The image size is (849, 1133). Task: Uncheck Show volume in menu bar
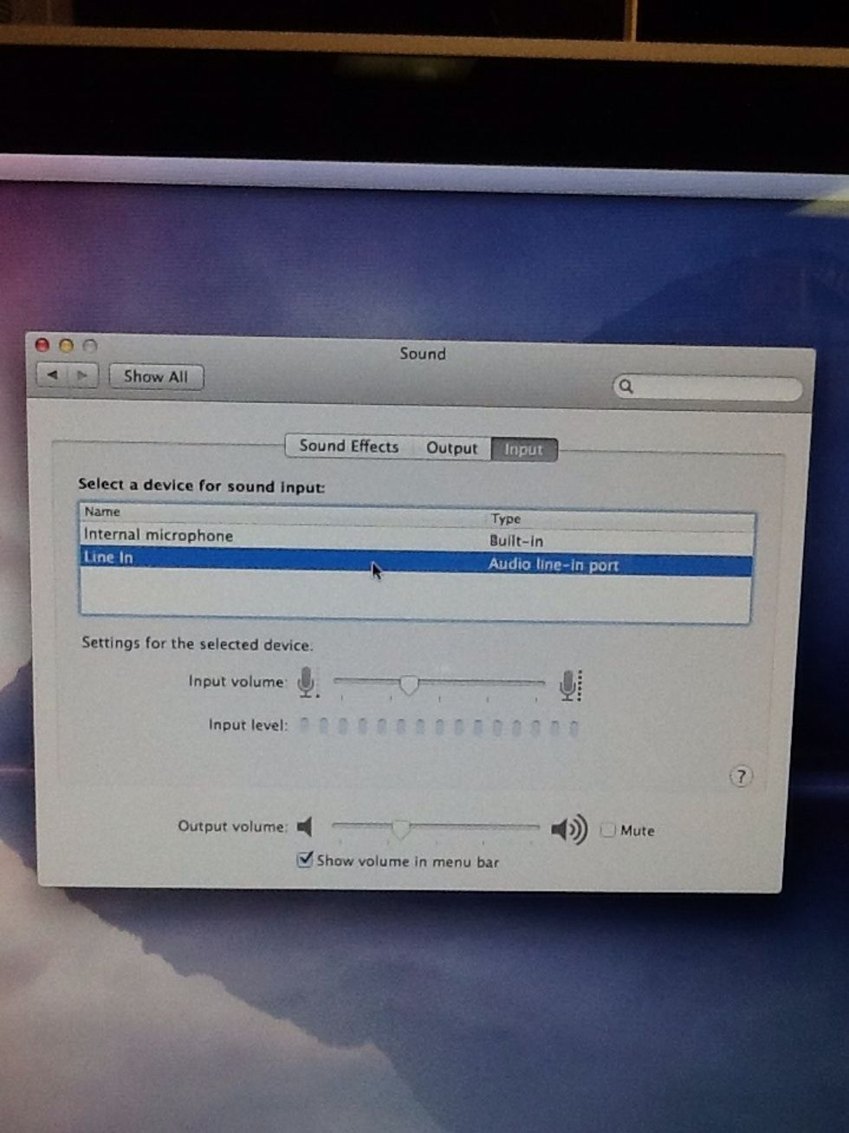[x=304, y=860]
